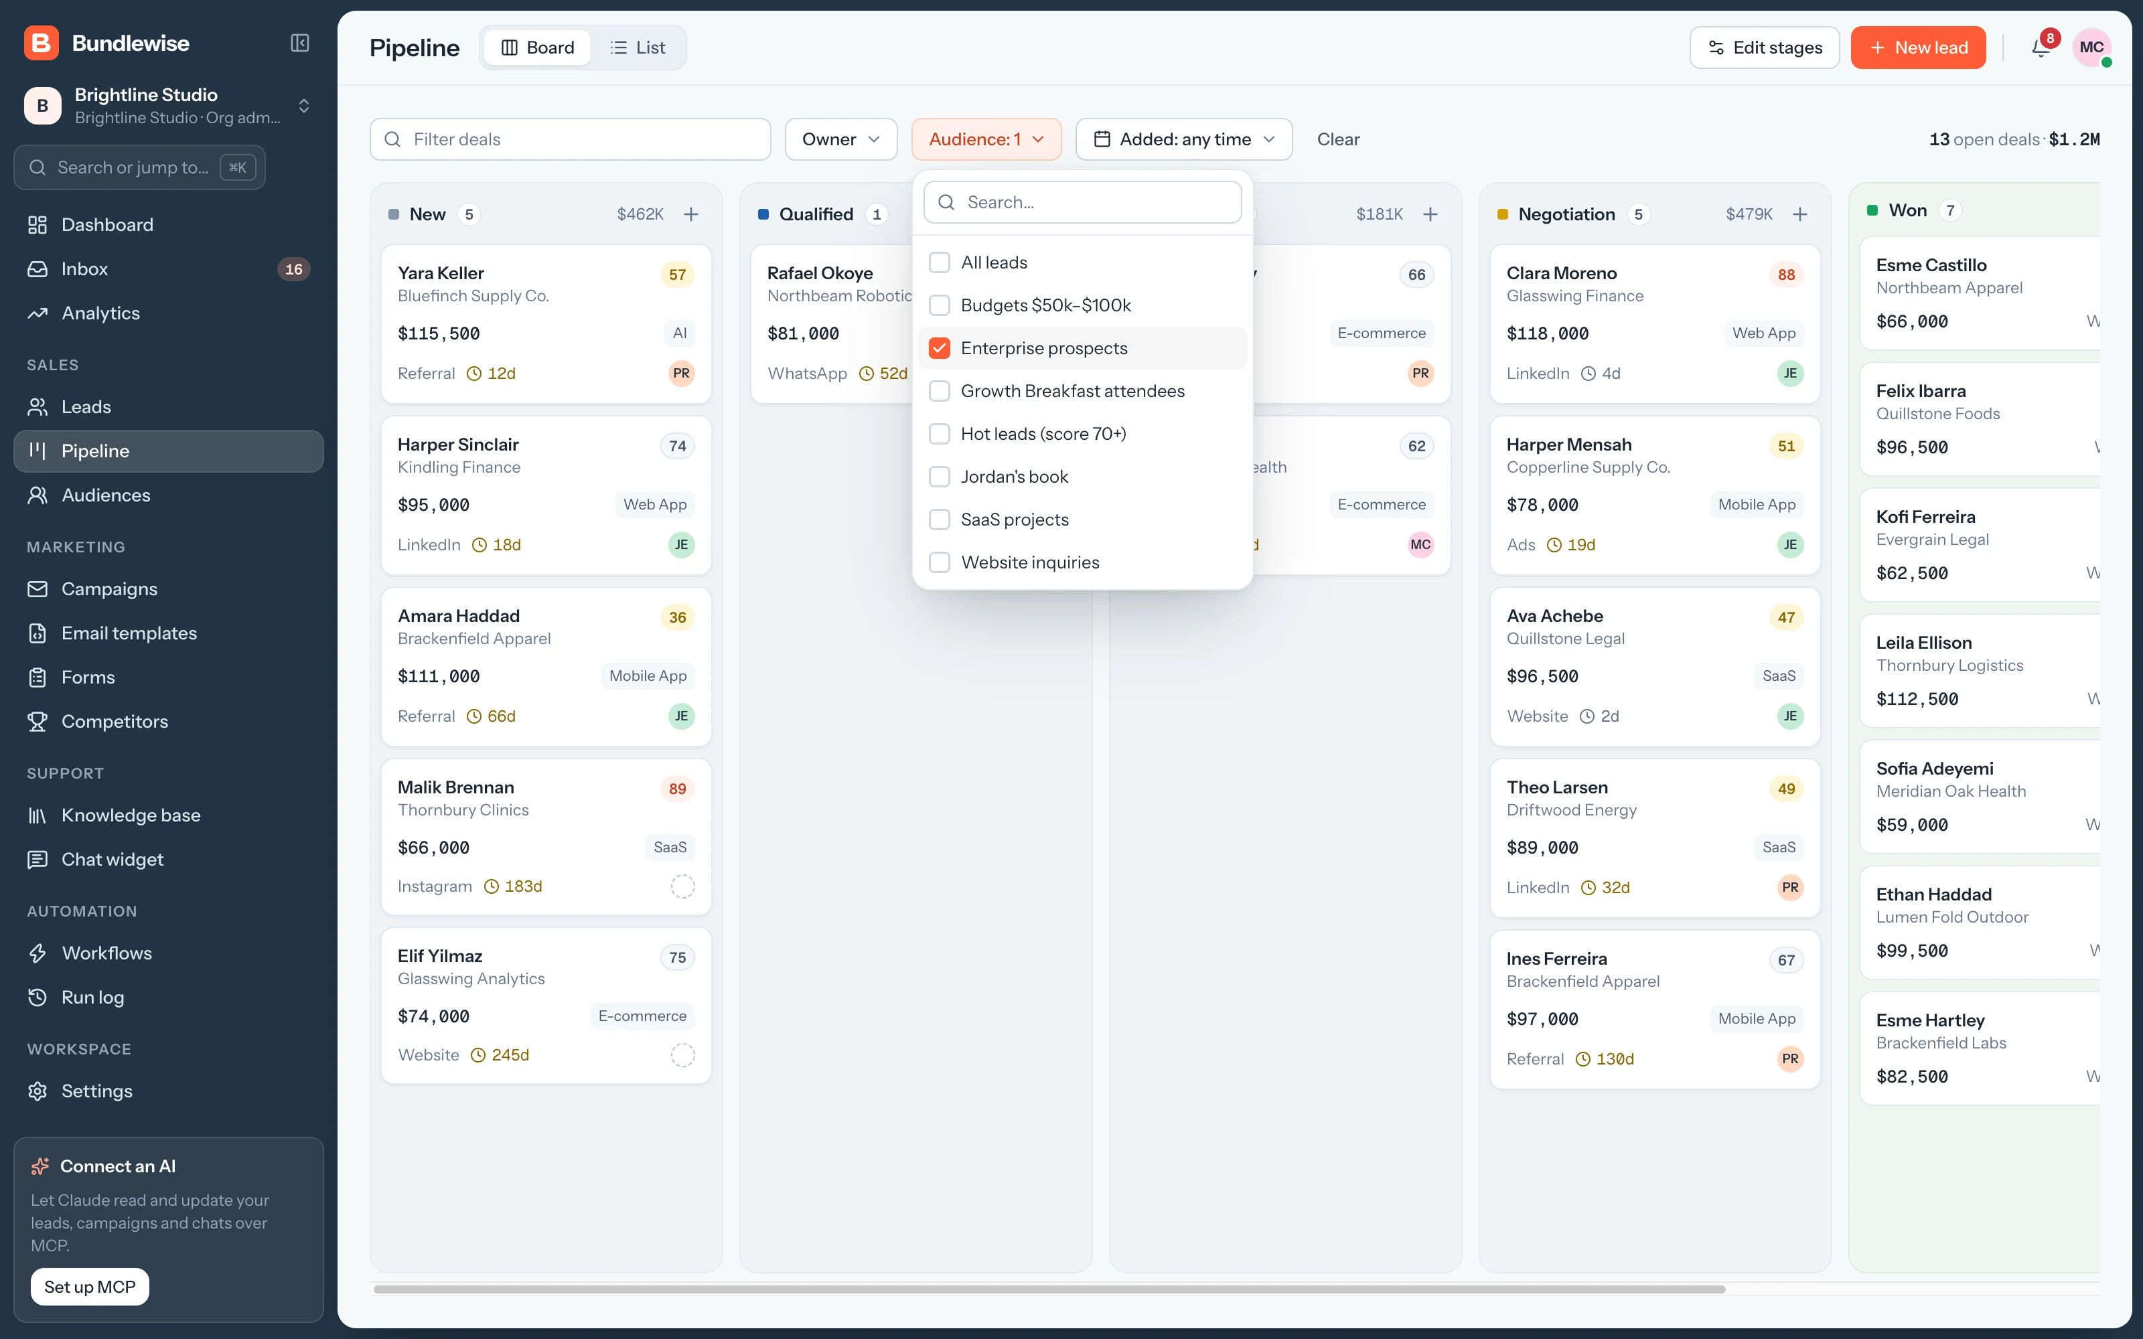The width and height of the screenshot is (2143, 1339).
Task: Collapse the Audience: 1 dropdown
Action: tap(986, 139)
